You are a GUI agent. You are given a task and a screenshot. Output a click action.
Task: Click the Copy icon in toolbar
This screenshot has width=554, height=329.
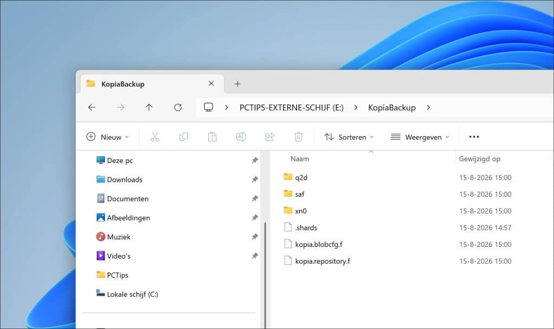184,137
